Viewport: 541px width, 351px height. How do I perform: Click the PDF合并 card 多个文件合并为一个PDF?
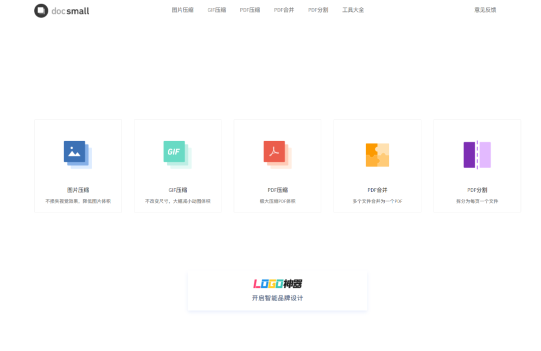pyautogui.click(x=377, y=165)
